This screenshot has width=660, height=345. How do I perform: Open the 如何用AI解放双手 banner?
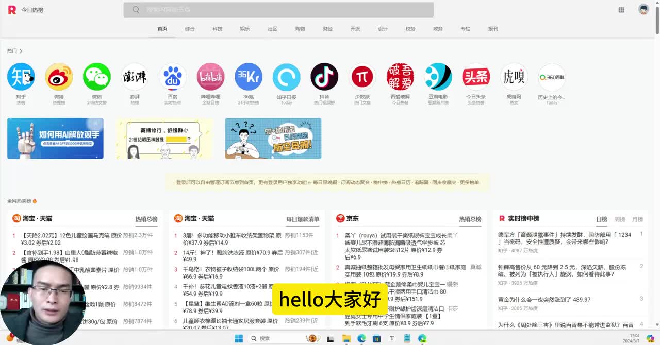point(55,139)
